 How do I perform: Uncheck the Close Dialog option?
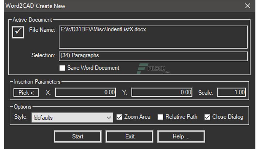click(207, 117)
